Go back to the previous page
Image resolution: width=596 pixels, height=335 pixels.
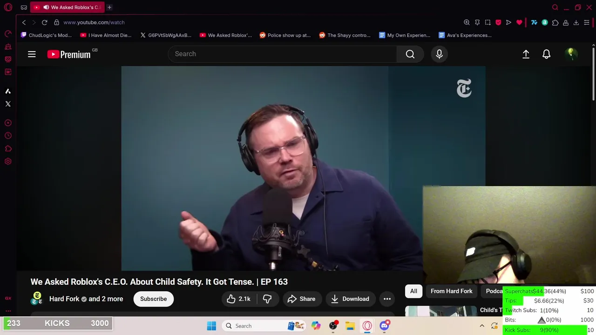click(x=24, y=22)
